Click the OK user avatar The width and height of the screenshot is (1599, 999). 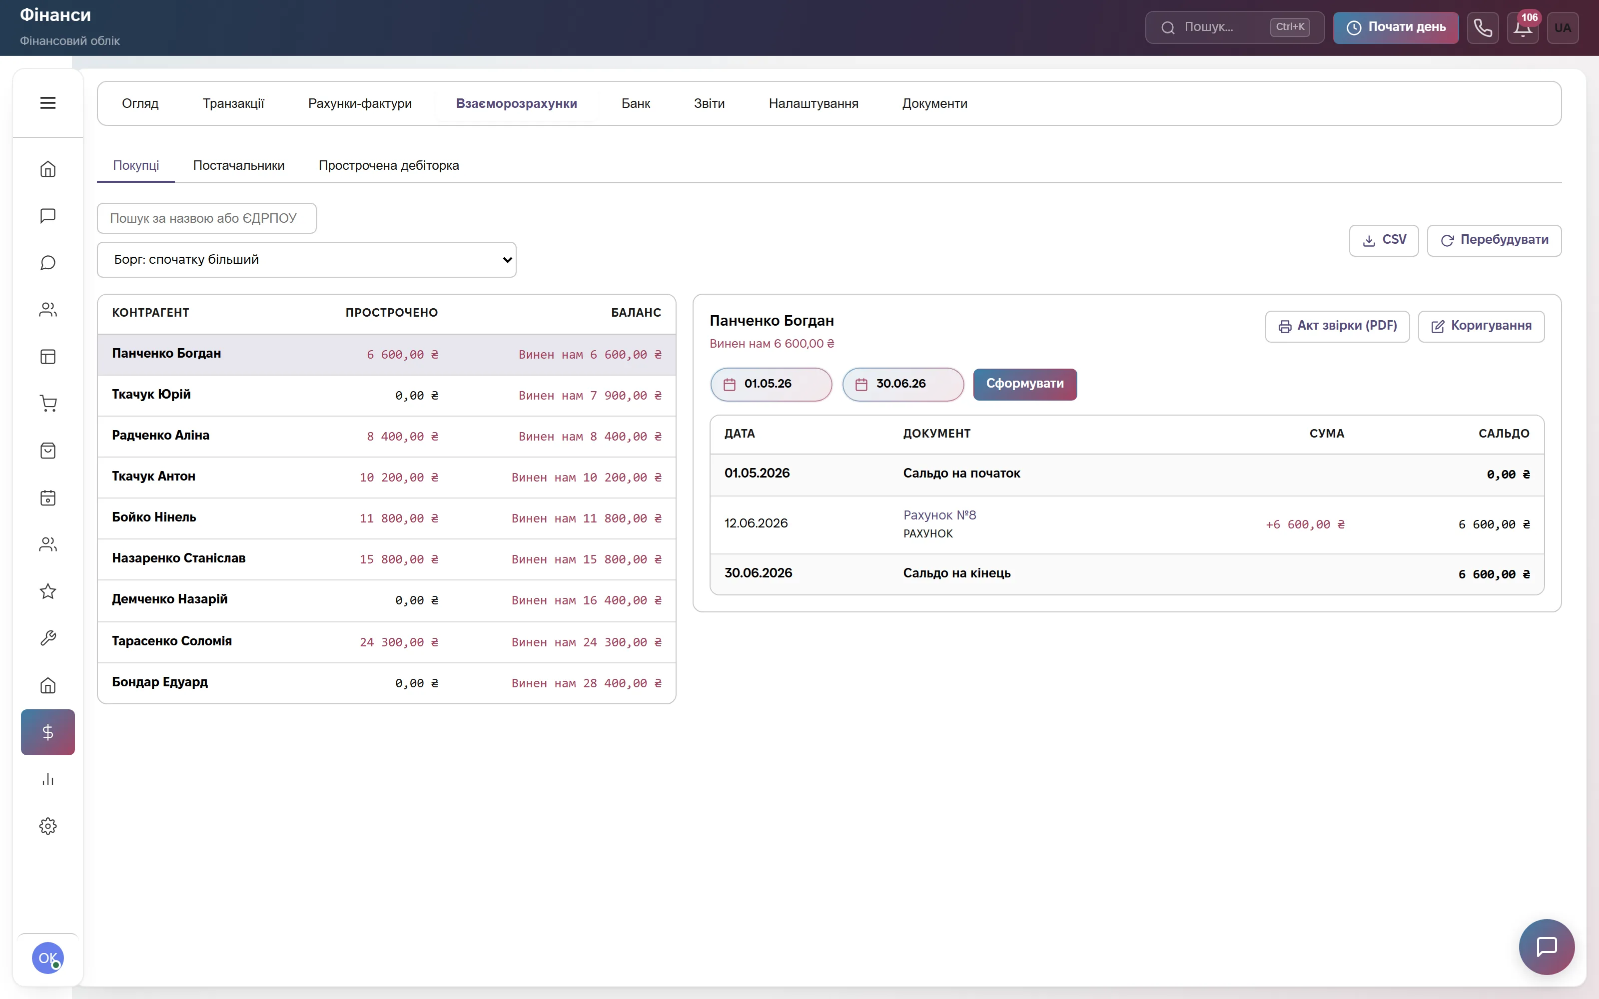tap(47, 958)
